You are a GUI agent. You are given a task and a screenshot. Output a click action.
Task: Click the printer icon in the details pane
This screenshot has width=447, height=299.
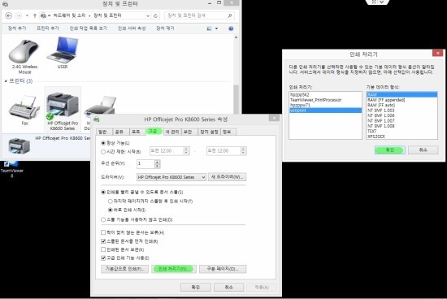[20, 146]
